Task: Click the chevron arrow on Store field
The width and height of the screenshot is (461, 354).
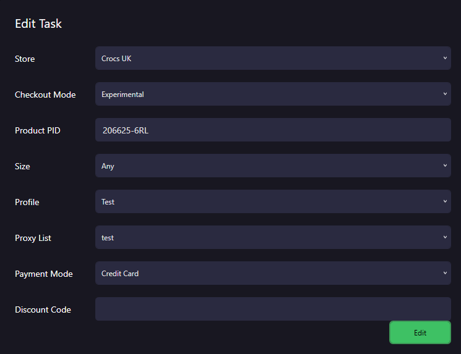Action: (445, 58)
